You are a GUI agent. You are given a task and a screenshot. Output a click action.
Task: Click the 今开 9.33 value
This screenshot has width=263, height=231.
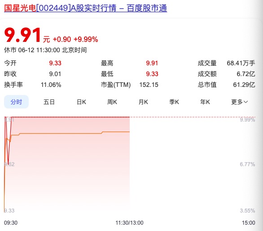click(55, 63)
